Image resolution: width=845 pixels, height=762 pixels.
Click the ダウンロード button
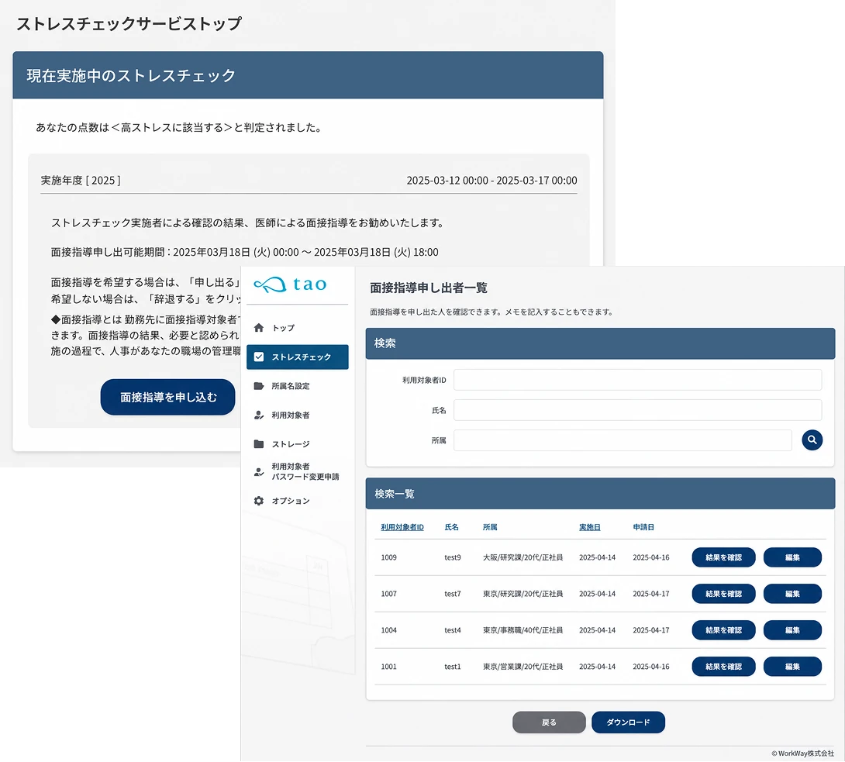tap(628, 722)
